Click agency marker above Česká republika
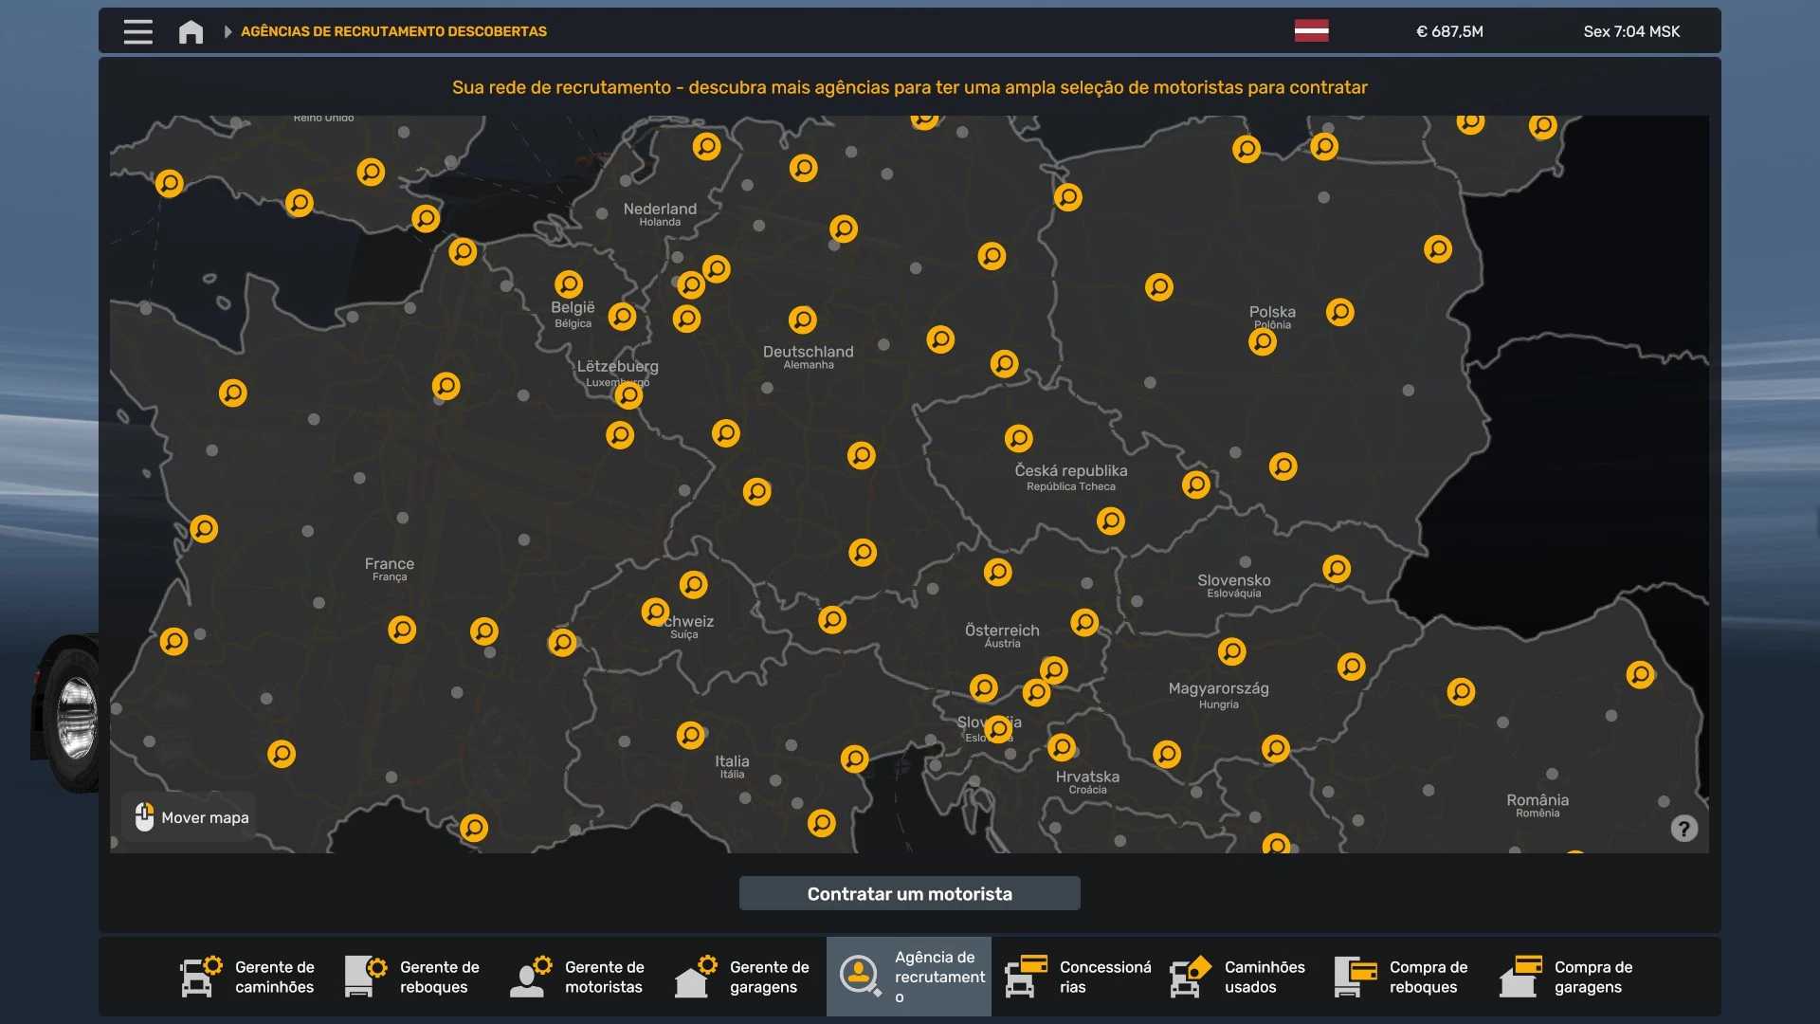The height and width of the screenshot is (1024, 1820). 1018,438
